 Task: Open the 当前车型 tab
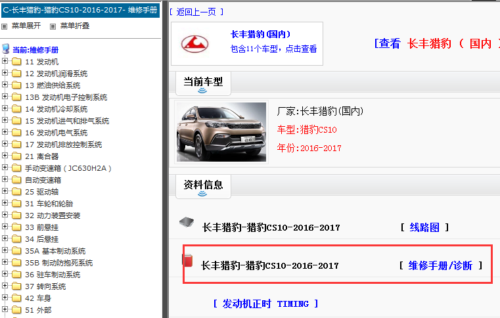tap(203, 83)
